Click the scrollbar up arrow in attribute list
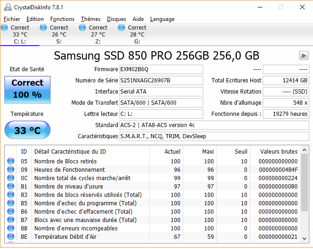The height and width of the screenshot is (249, 313). [x=305, y=150]
